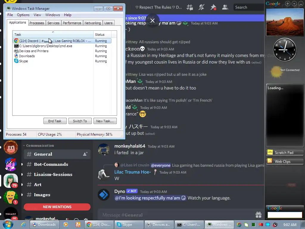305x229 pixels.
Task: Click the NEW MENTIONS button
Action: (57, 207)
